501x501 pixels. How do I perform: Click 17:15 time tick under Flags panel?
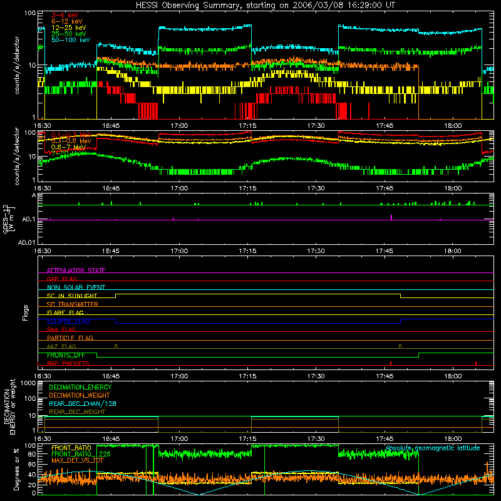tap(247, 376)
